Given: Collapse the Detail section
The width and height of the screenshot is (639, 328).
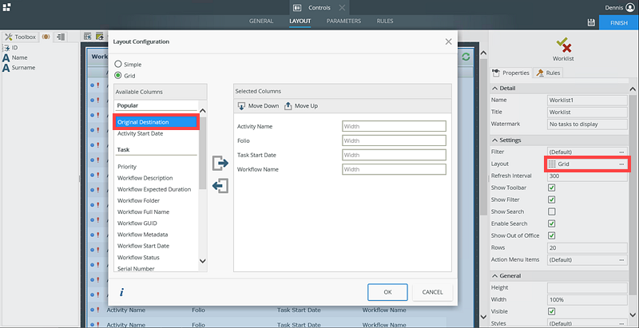Looking at the screenshot, I should pos(495,88).
